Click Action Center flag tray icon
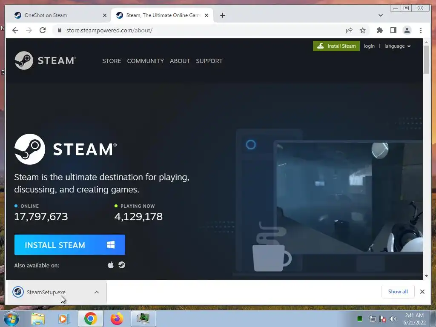 (x=383, y=319)
